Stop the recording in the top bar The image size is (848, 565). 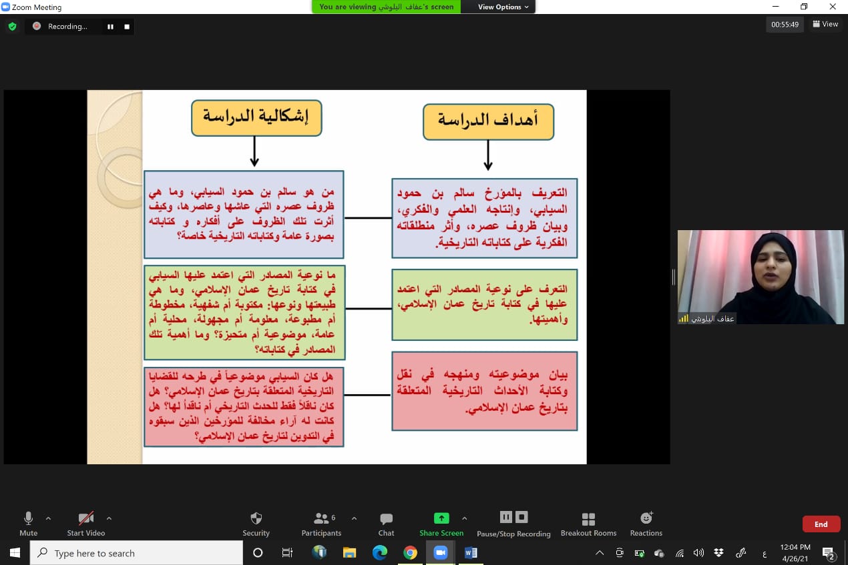127,27
